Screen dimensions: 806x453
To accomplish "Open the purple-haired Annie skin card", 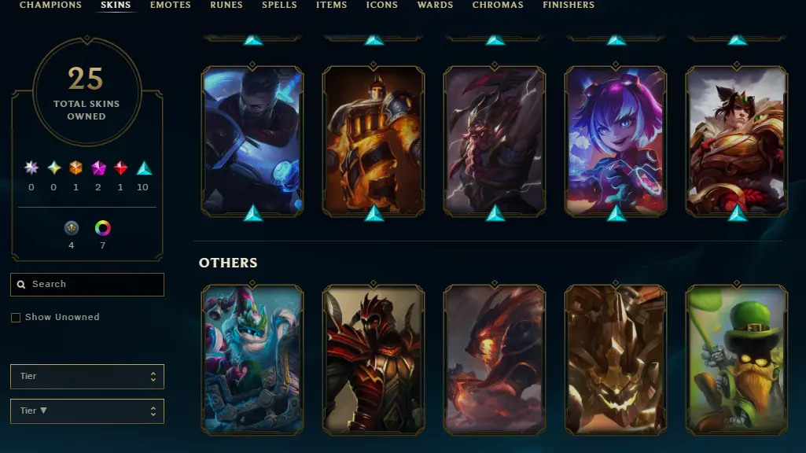I will 615,141.
